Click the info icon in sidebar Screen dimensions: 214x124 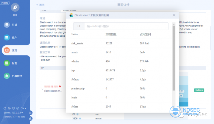click(18, 108)
